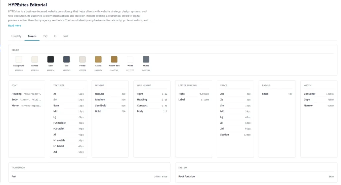The height and width of the screenshot is (185, 341).
Task: Click the H2 mobile text size row
Action: (x=68, y=123)
